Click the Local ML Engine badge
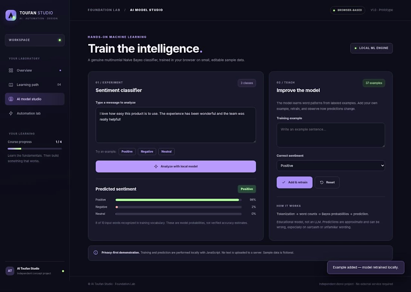The width and height of the screenshot is (411, 292). [371, 48]
